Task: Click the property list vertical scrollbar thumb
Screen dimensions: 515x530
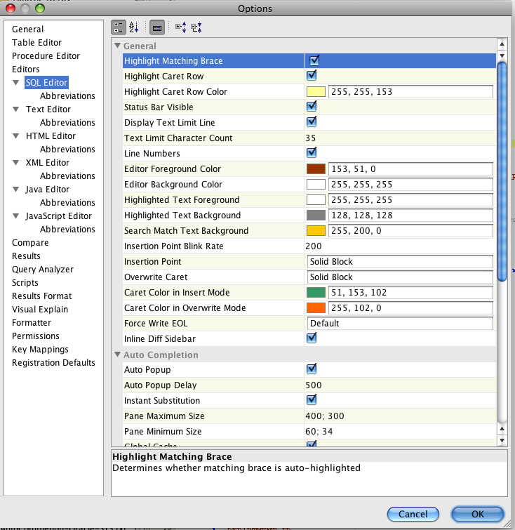Action: 502,171
